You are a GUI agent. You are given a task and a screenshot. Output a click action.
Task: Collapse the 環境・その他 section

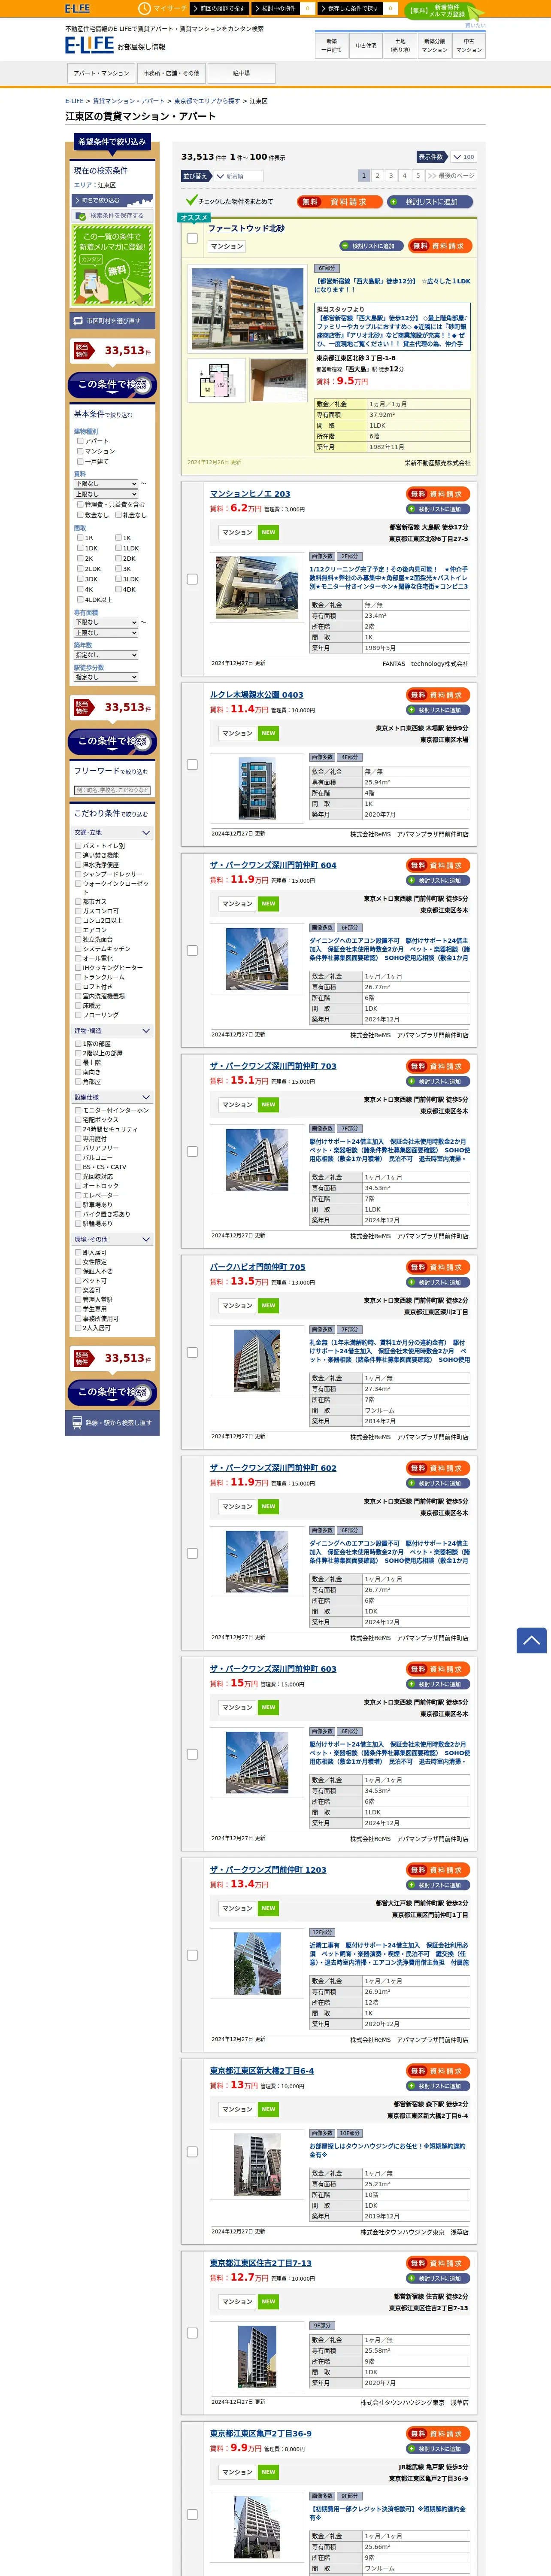(112, 1239)
